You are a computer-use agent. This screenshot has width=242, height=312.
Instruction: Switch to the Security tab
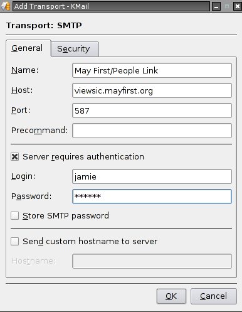click(75, 49)
